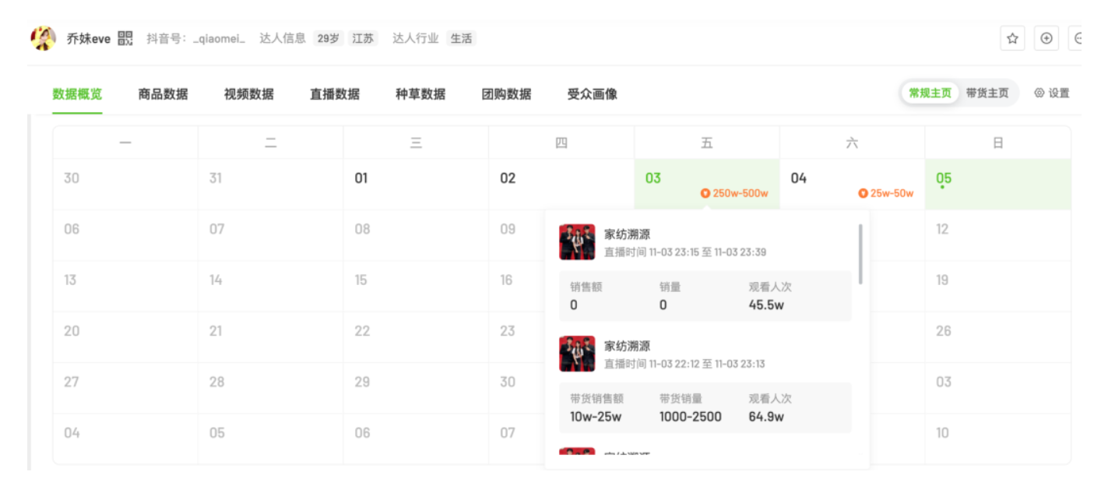Click the star favorite icon

1012,38
